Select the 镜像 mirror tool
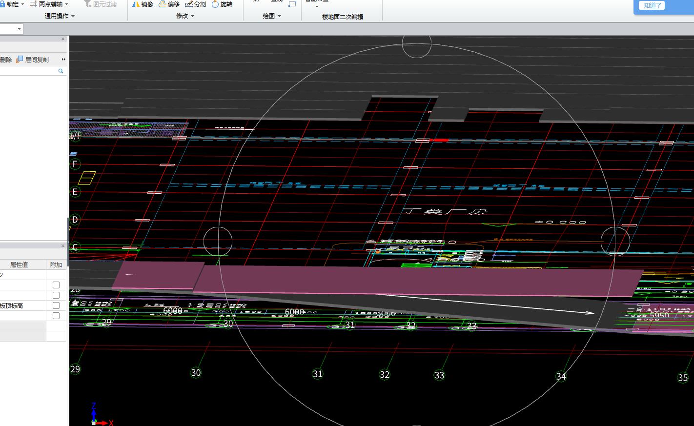Image resolution: width=694 pixels, height=426 pixels. click(143, 4)
